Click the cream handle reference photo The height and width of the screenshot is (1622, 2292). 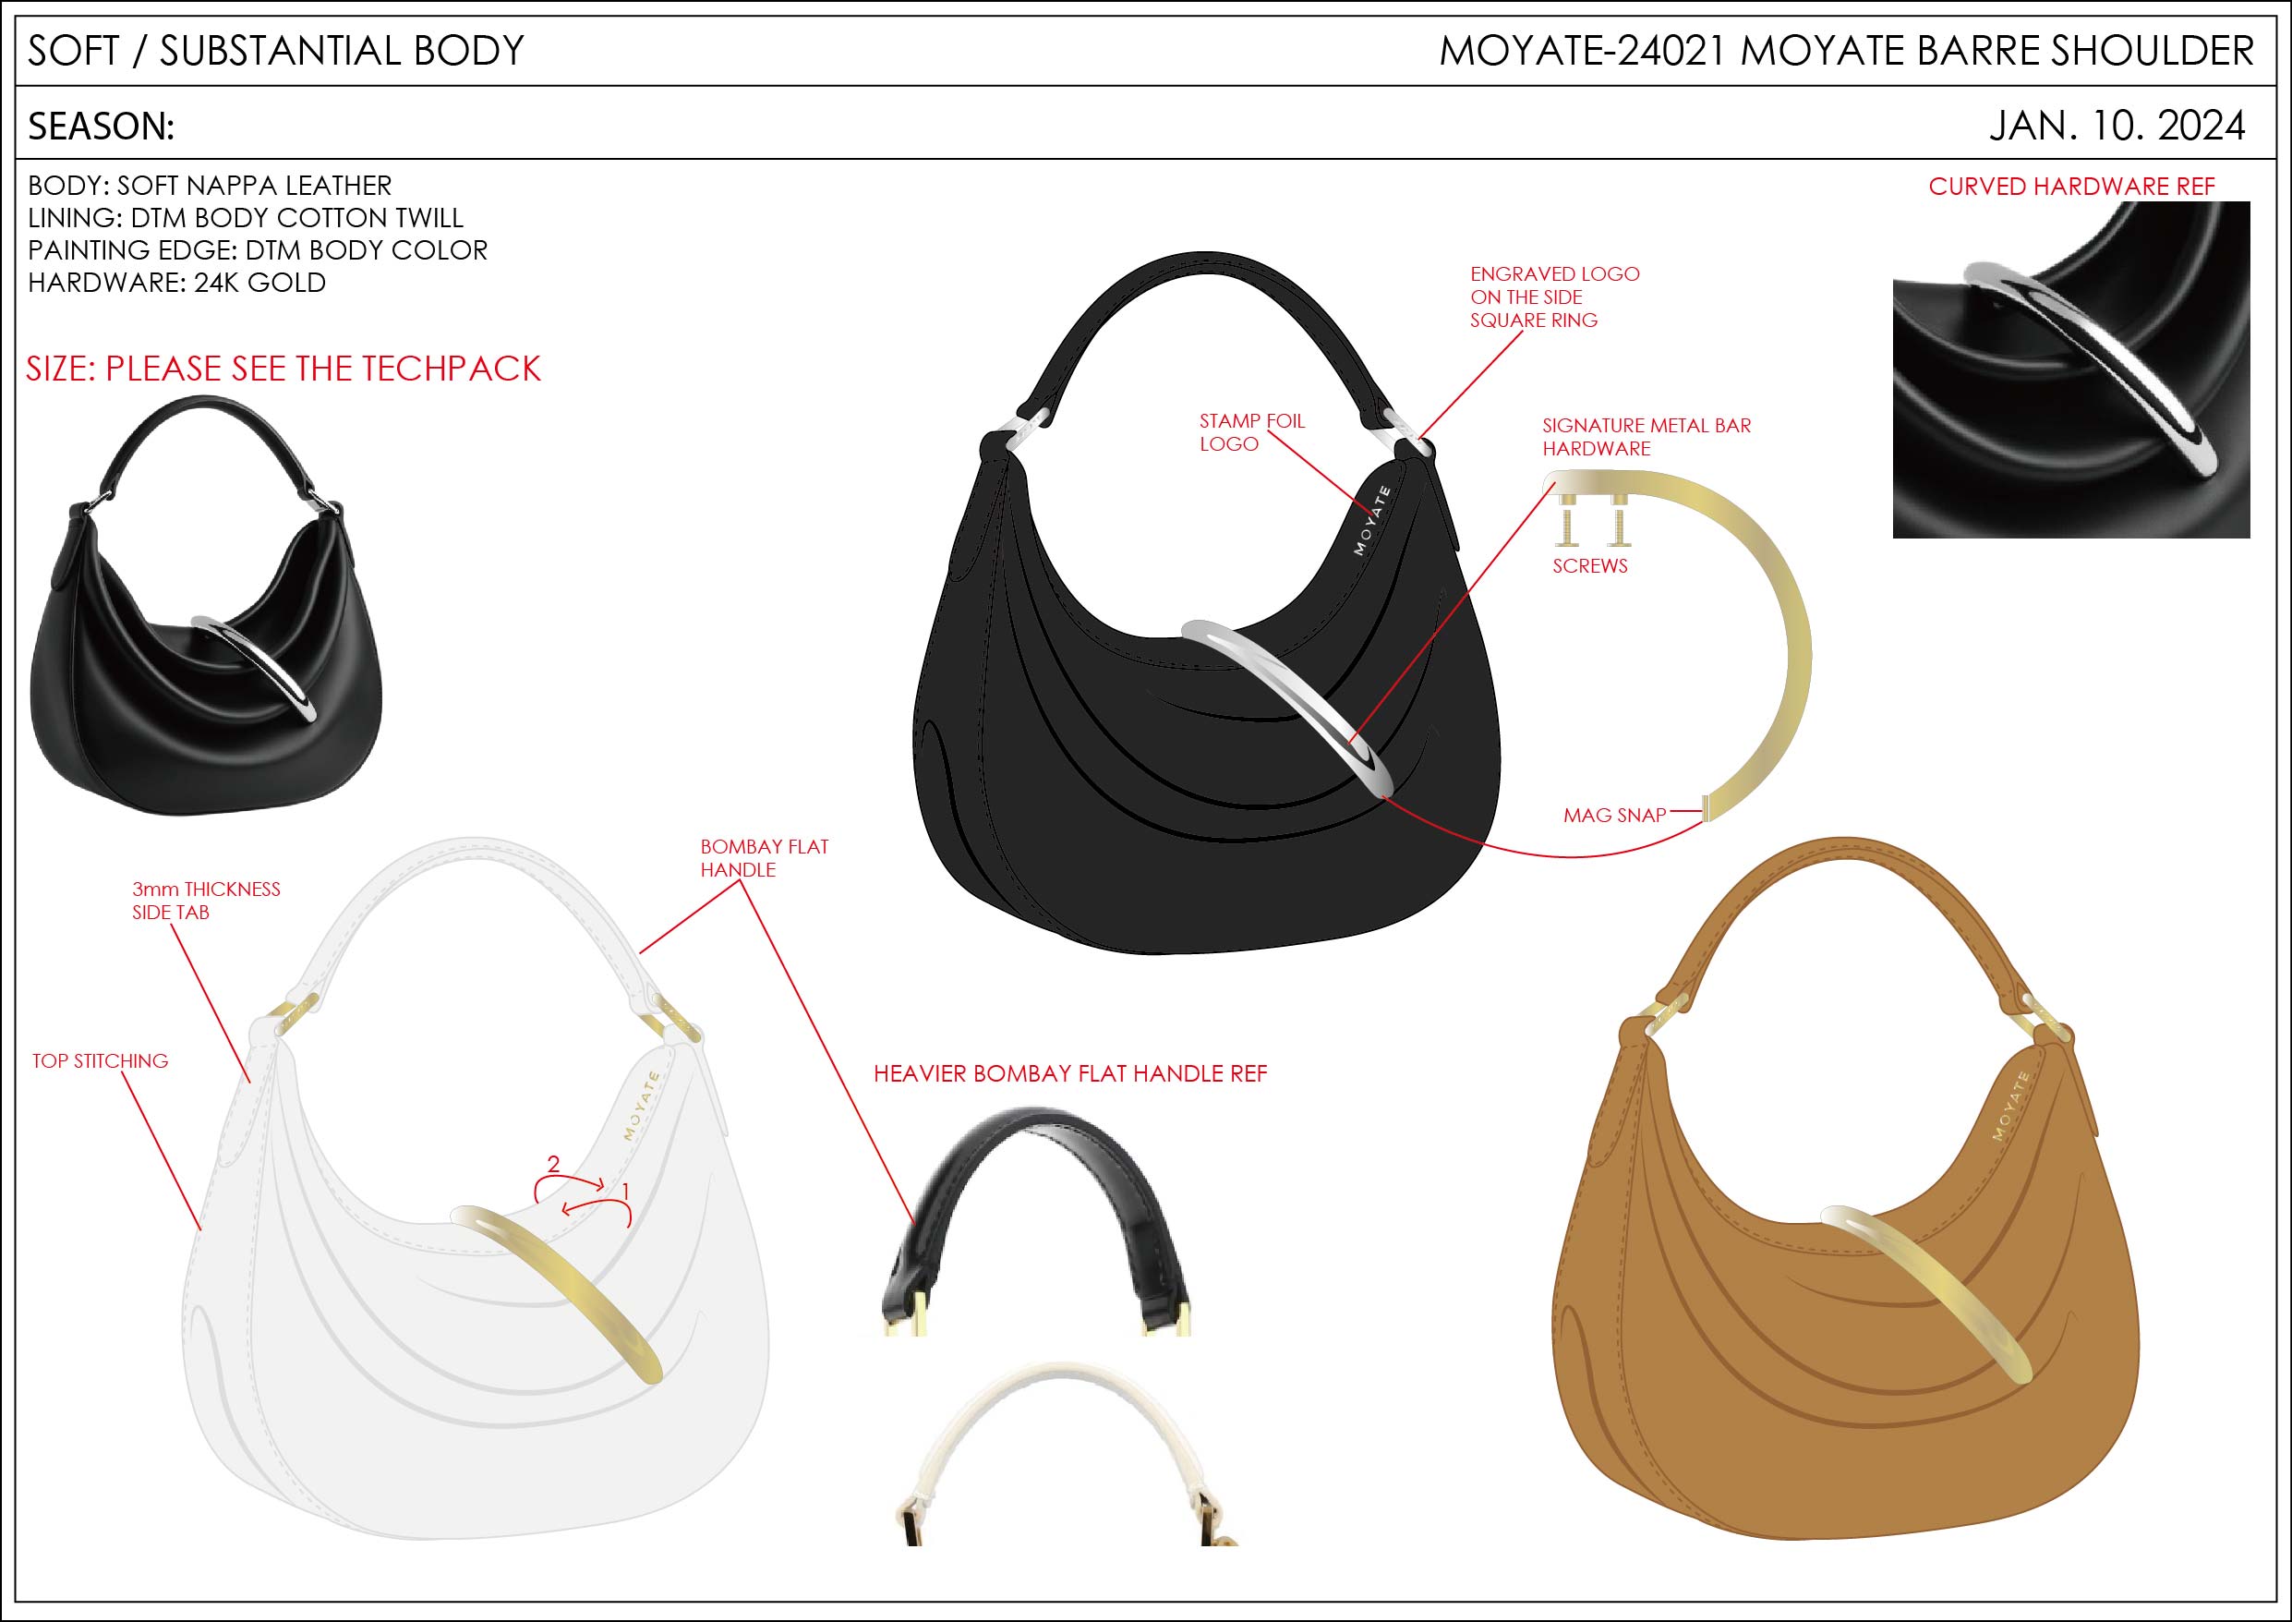[1068, 1452]
